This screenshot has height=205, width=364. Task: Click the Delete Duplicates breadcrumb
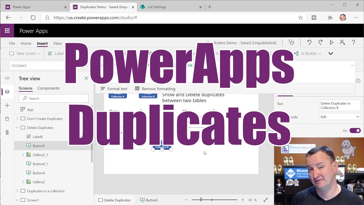114,200
